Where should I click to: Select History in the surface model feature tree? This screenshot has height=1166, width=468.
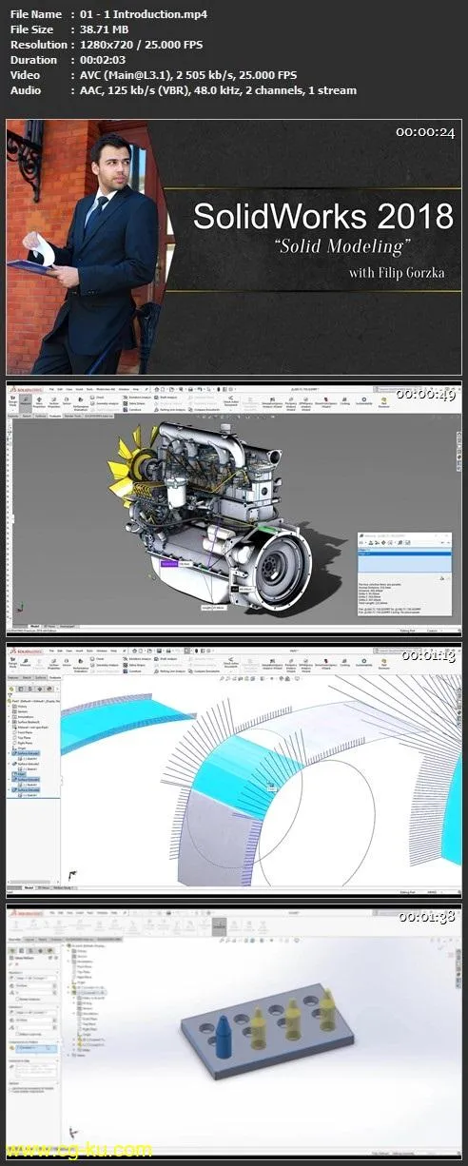click(22, 706)
